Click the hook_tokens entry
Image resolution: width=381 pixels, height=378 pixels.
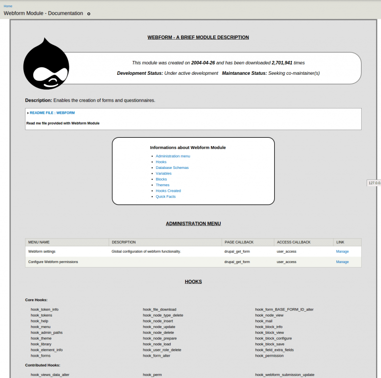(41, 315)
